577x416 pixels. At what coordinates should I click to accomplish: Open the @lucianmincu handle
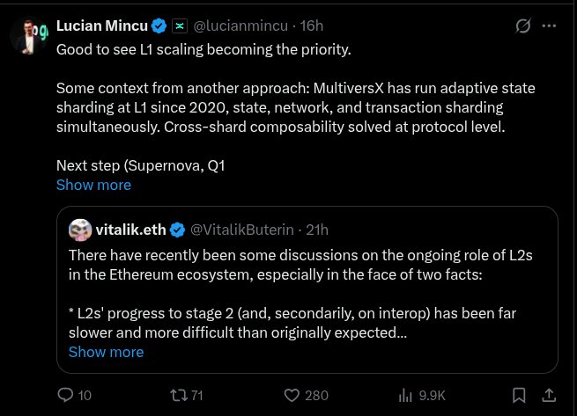(x=242, y=26)
